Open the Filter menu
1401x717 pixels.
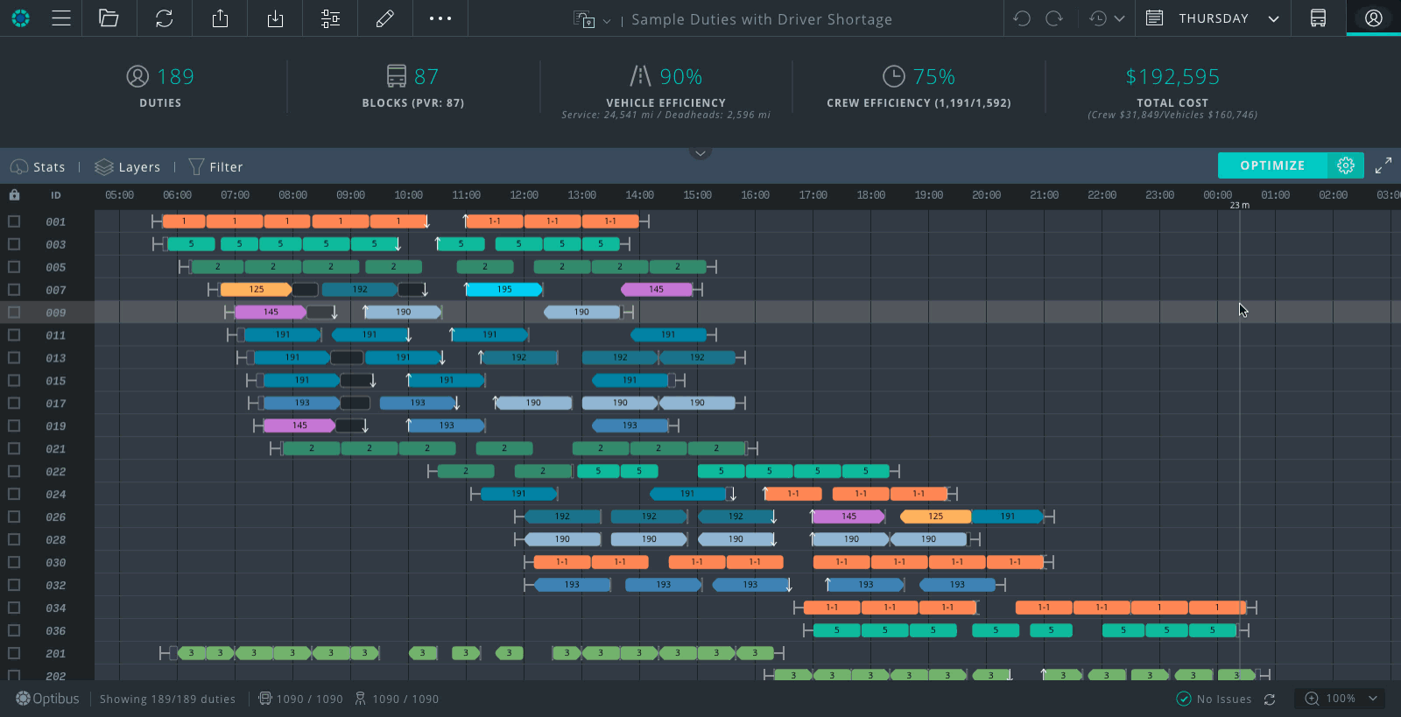pos(215,166)
